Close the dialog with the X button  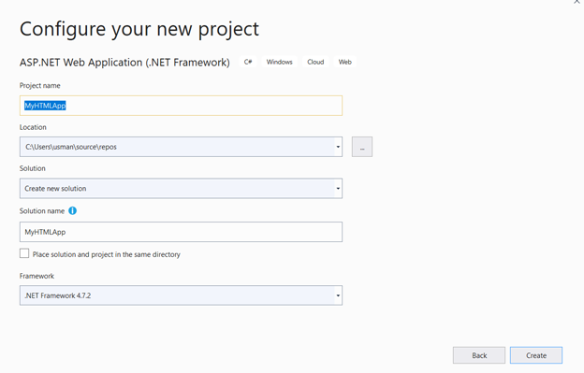(x=577, y=2)
